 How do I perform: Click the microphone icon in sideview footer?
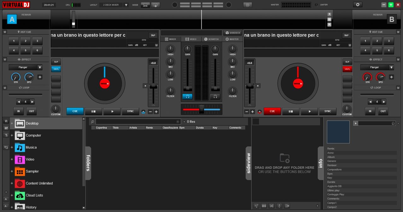pos(279,206)
